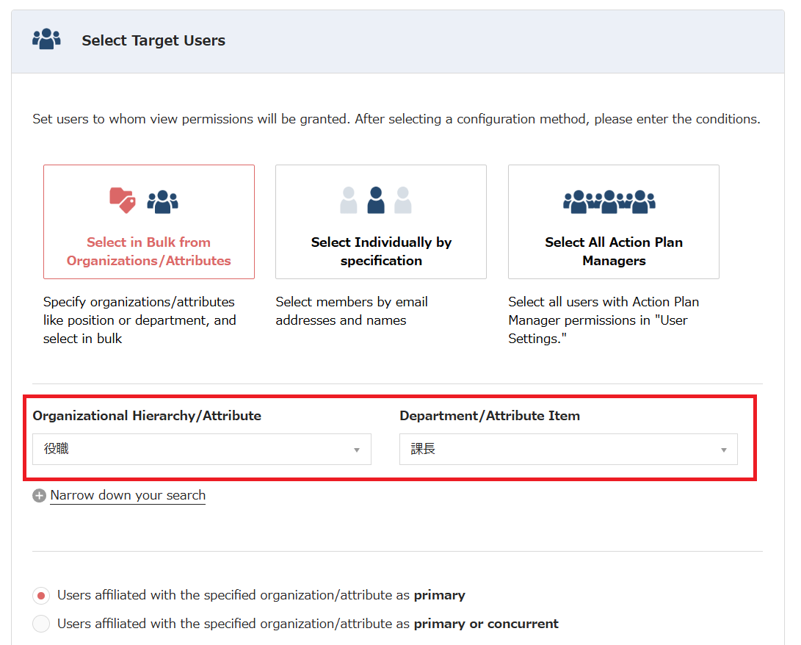801x645 pixels.
Task: Click Narrow down your search link
Action: pyautogui.click(x=128, y=495)
